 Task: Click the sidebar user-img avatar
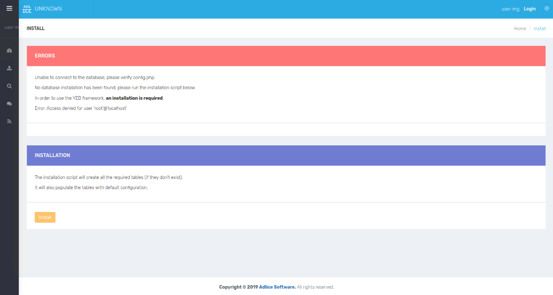pos(11,28)
